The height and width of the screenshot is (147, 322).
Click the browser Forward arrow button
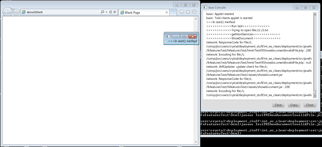(x=16, y=12)
